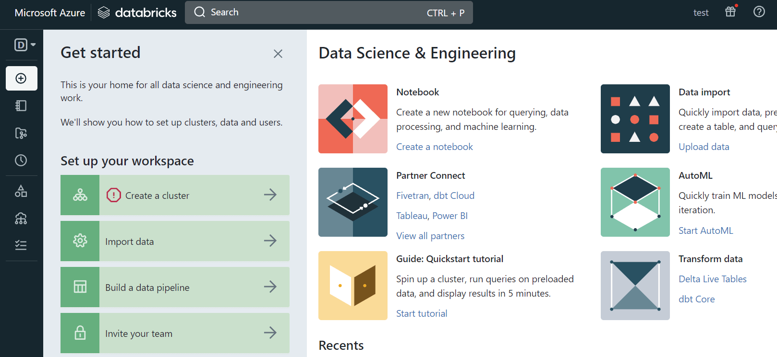
Task: Open the Workspace notebook icon in sidebar
Action: pyautogui.click(x=21, y=106)
